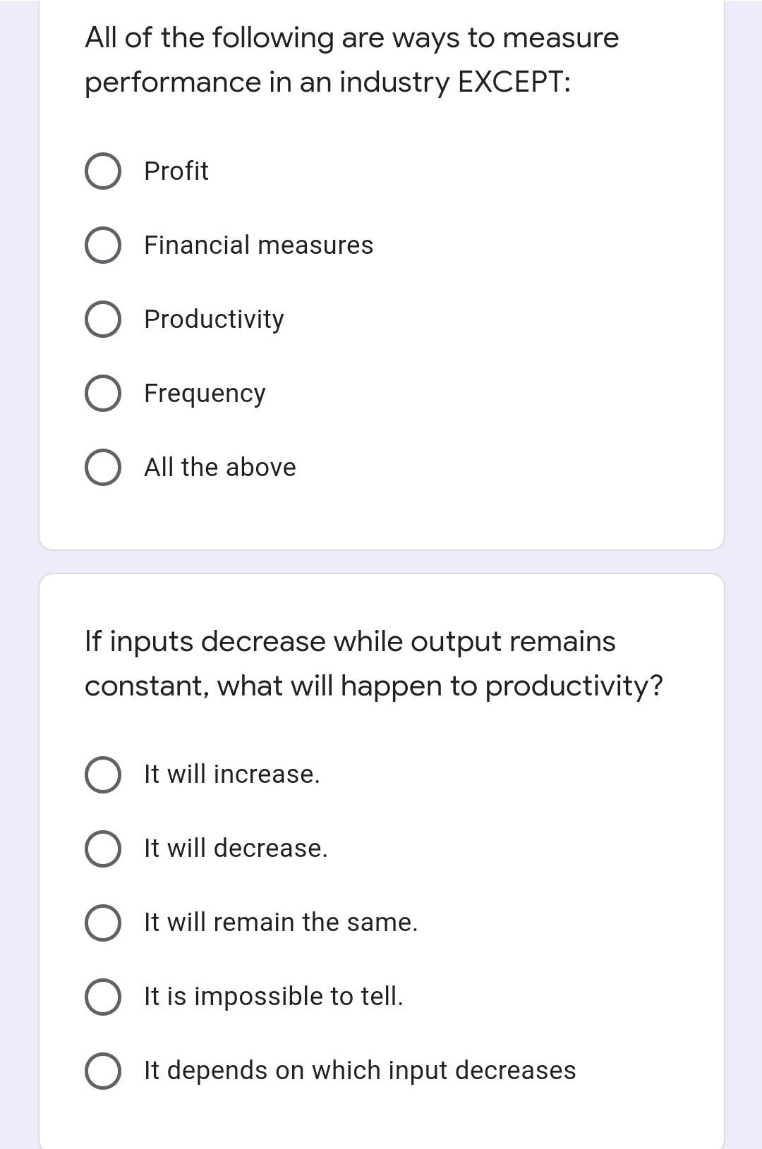
Task: Select the It will decrease answer
Action: (x=102, y=849)
